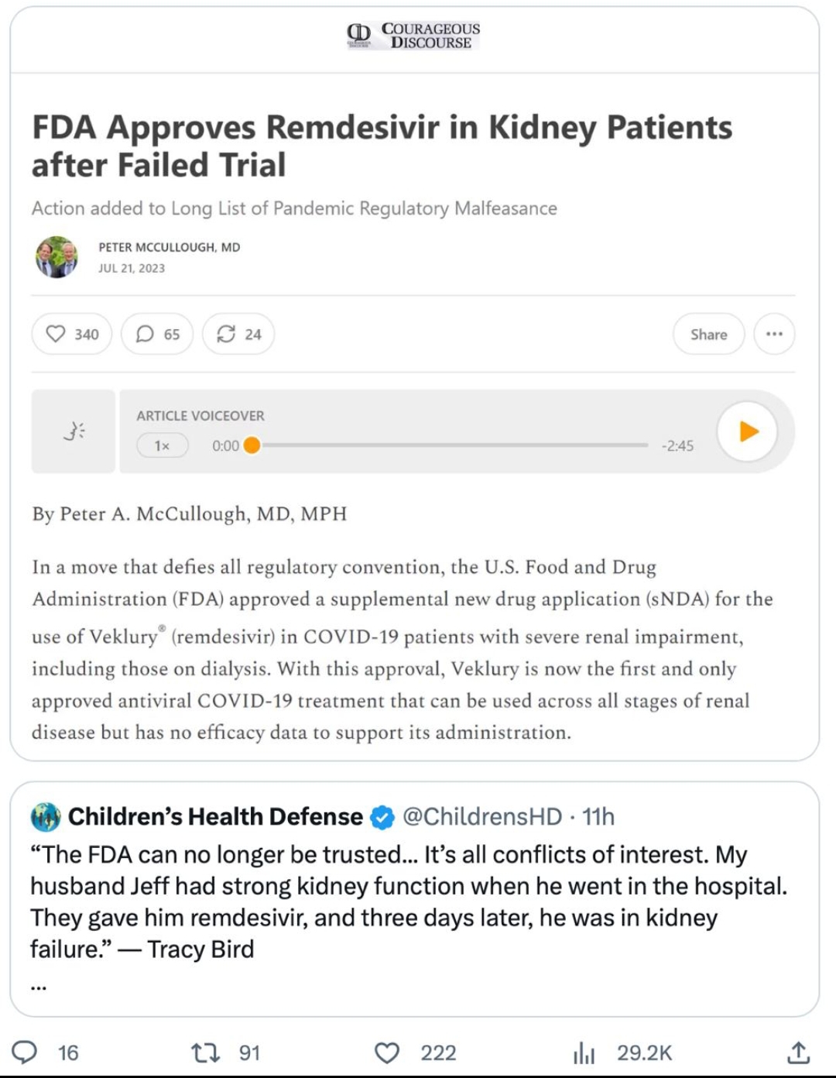Open Peter McCullough's author avatar
836x1078 pixels.
(57, 257)
